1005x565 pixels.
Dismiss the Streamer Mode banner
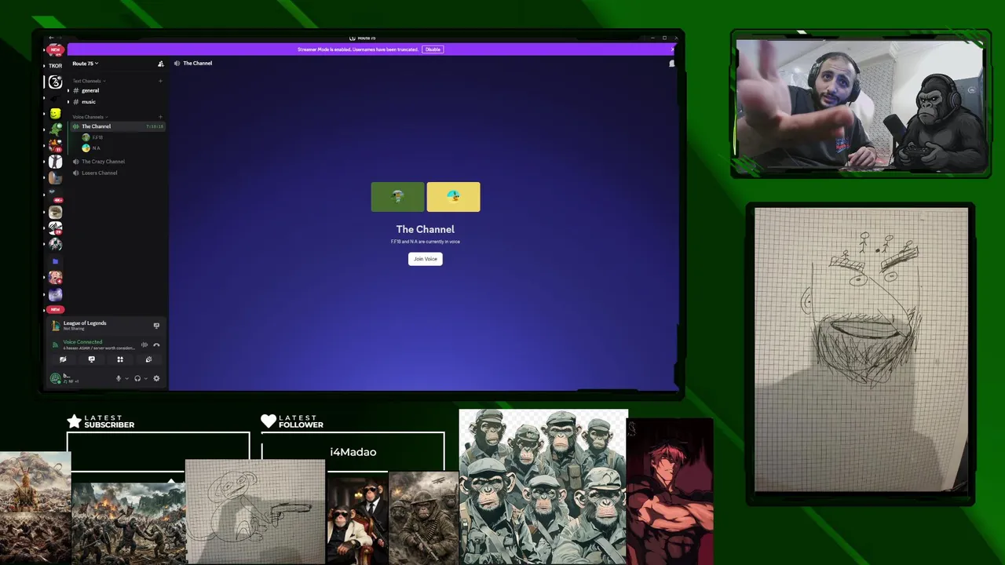[672, 49]
